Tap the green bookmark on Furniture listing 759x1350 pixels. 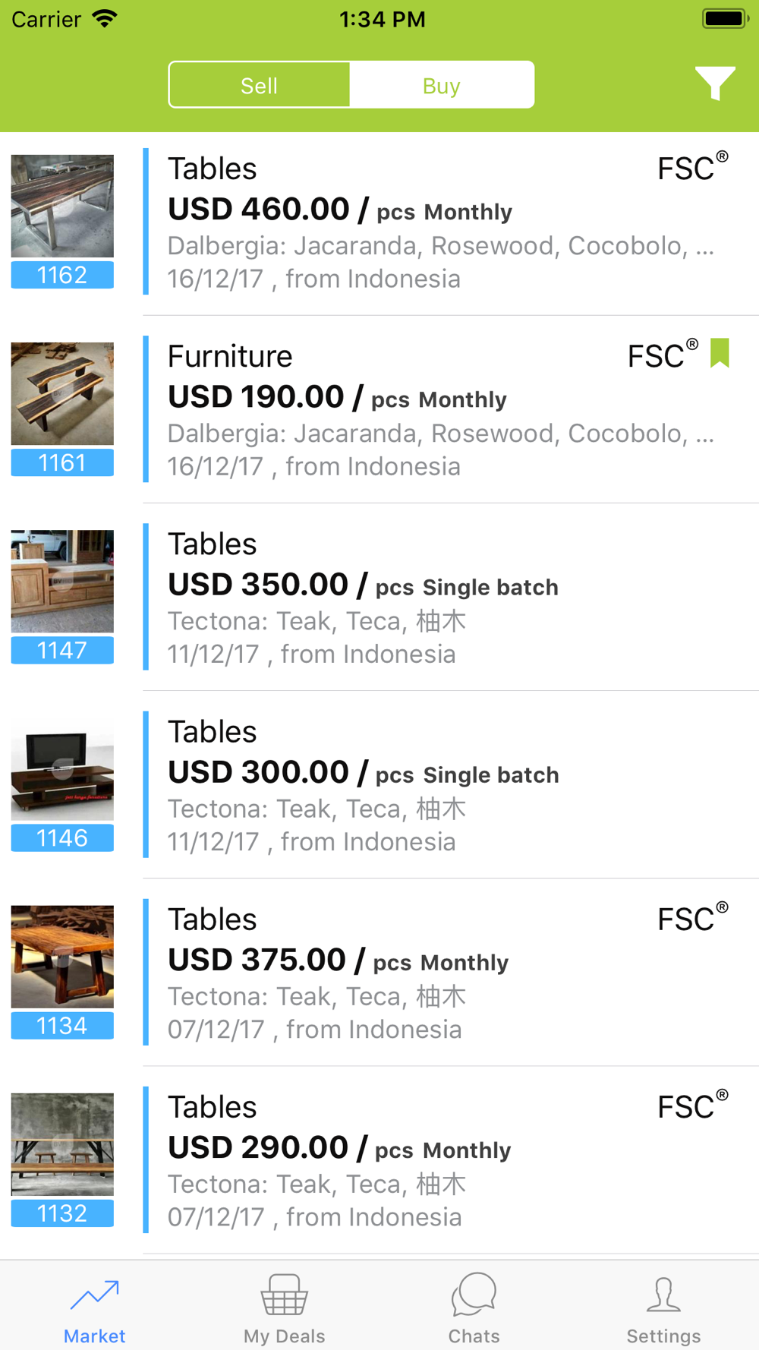click(x=720, y=353)
